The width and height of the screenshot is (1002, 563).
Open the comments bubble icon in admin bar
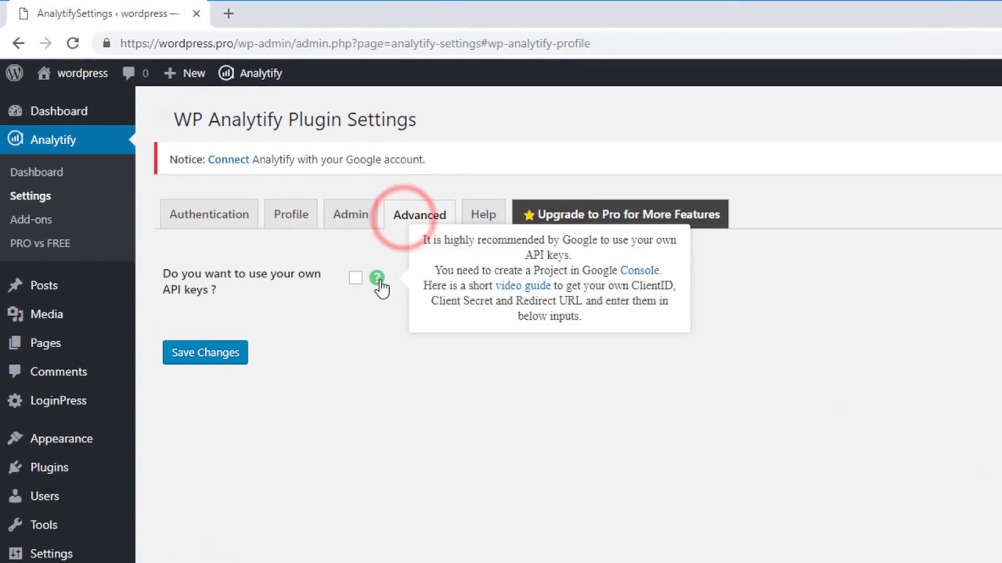[x=128, y=73]
